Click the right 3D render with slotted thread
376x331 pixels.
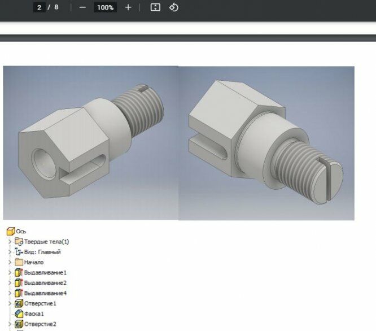(x=266, y=143)
